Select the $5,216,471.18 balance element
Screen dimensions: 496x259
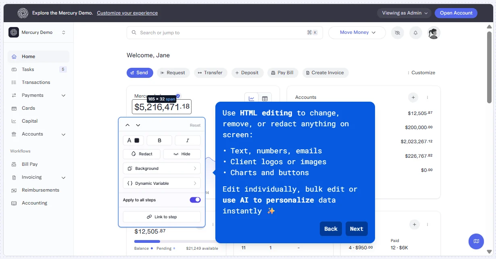pos(162,107)
